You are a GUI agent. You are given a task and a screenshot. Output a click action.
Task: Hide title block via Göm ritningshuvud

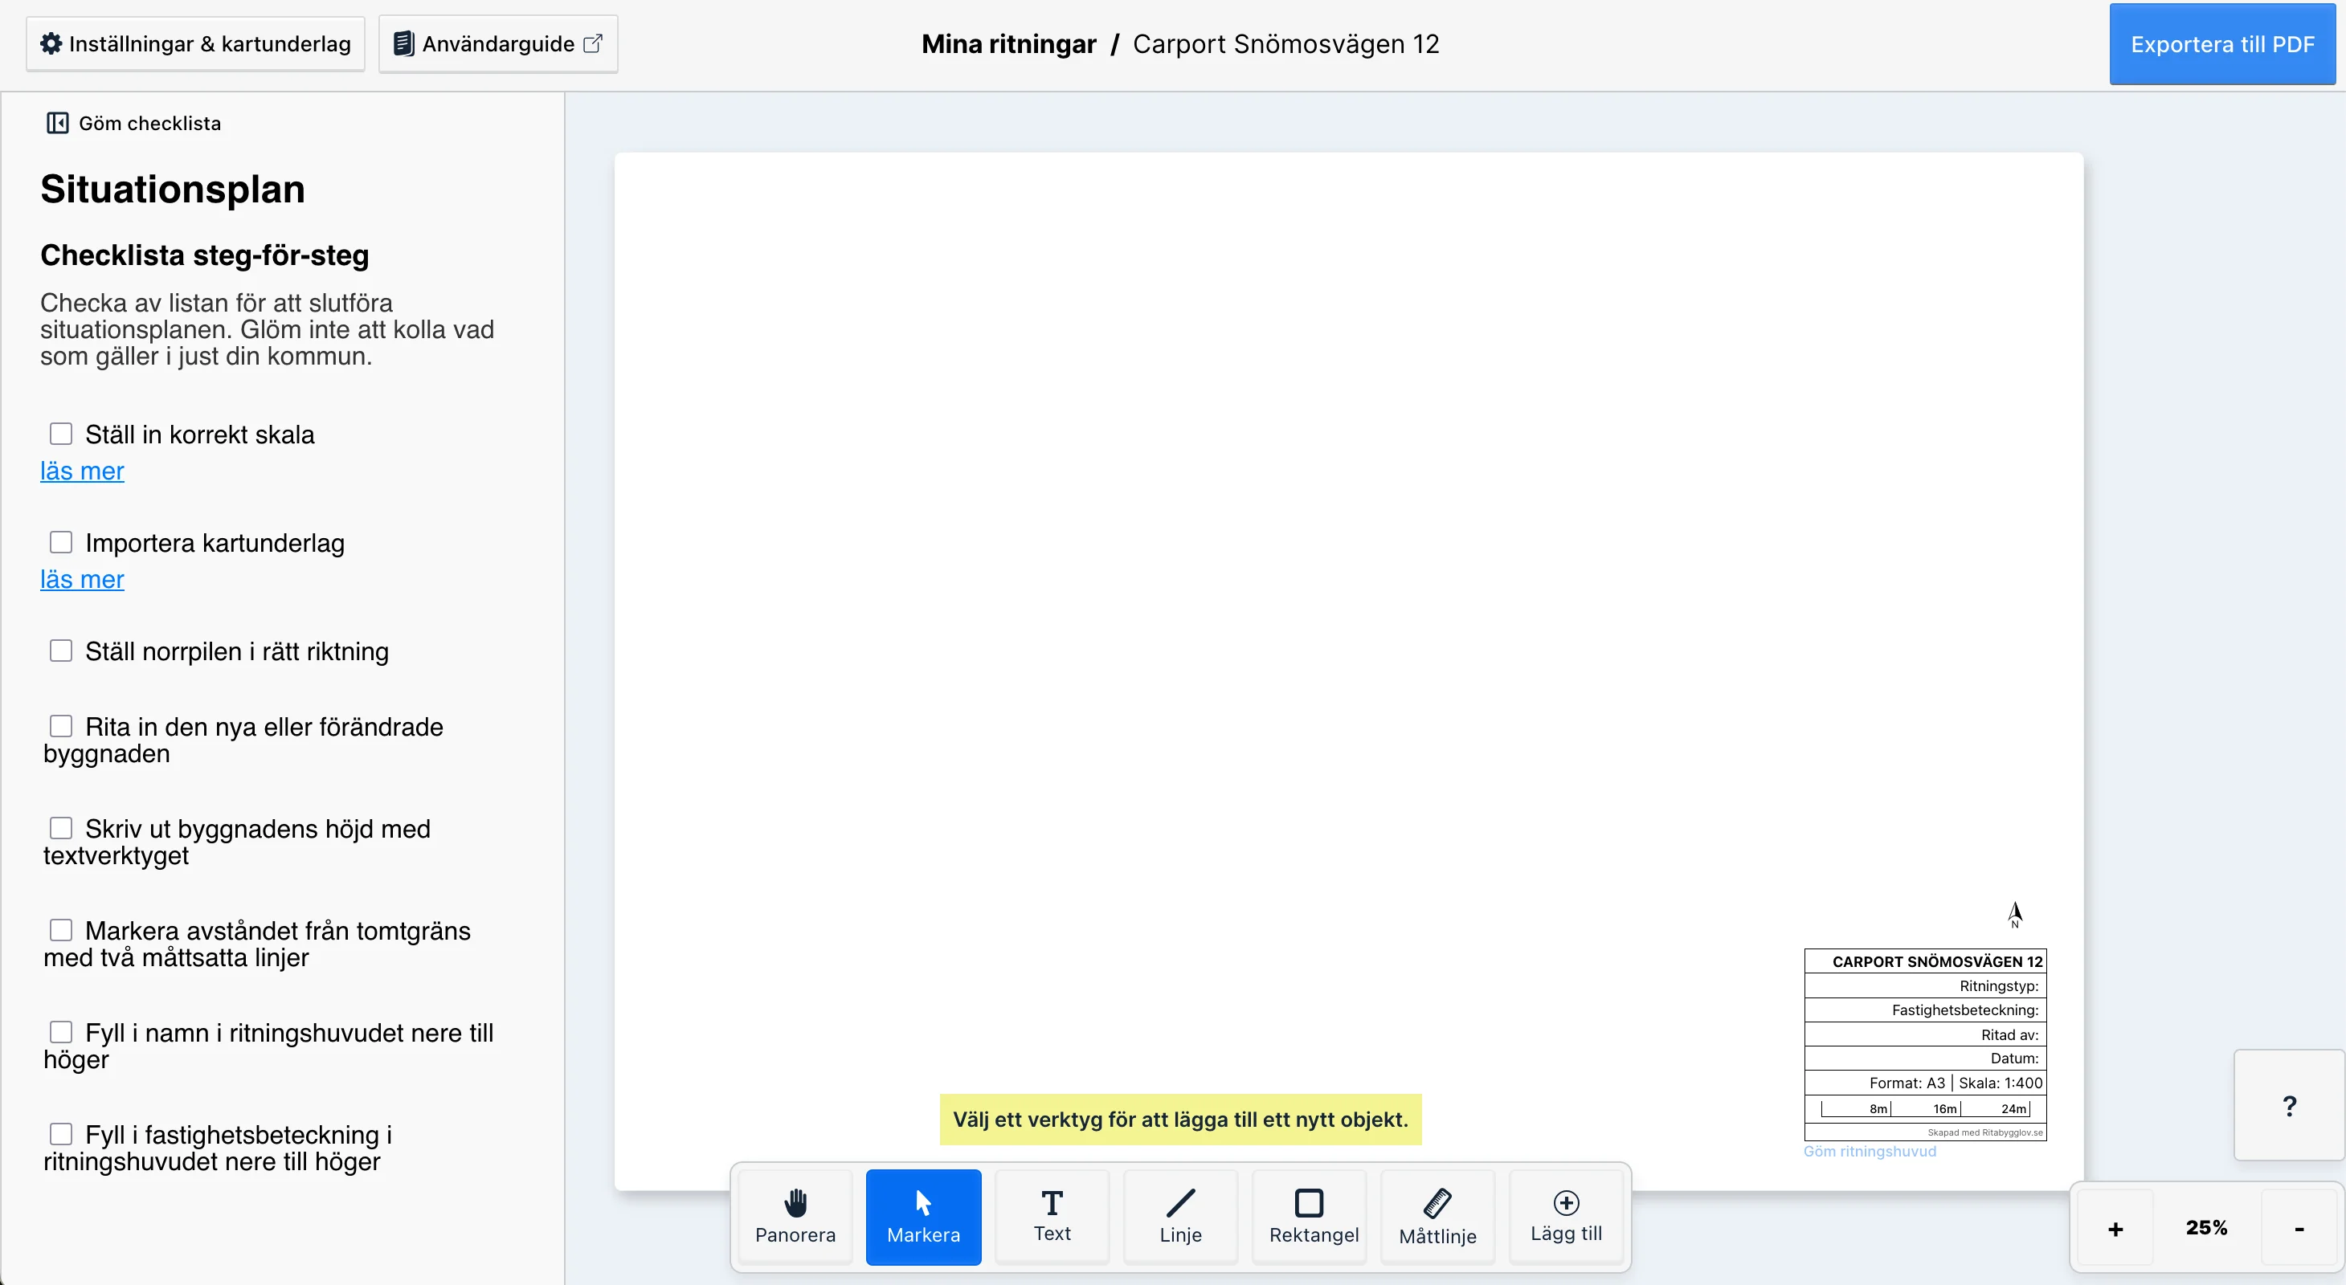(x=1870, y=1151)
